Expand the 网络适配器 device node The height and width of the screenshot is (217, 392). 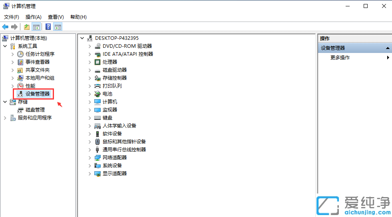coord(90,158)
